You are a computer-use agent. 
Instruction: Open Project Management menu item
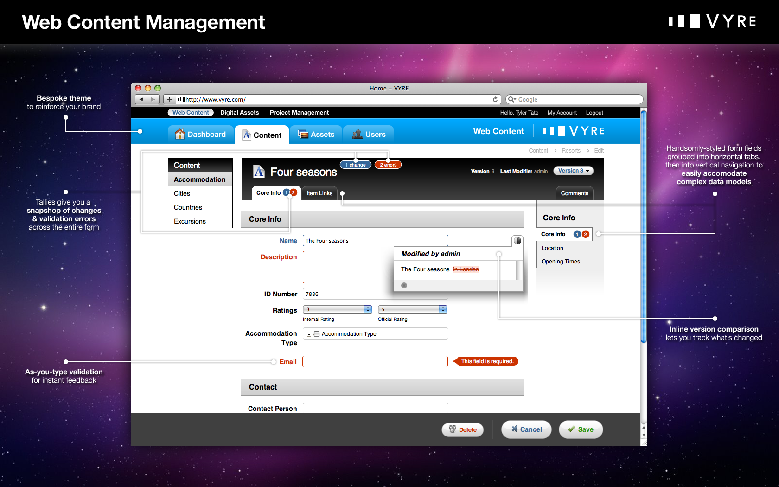tap(300, 113)
